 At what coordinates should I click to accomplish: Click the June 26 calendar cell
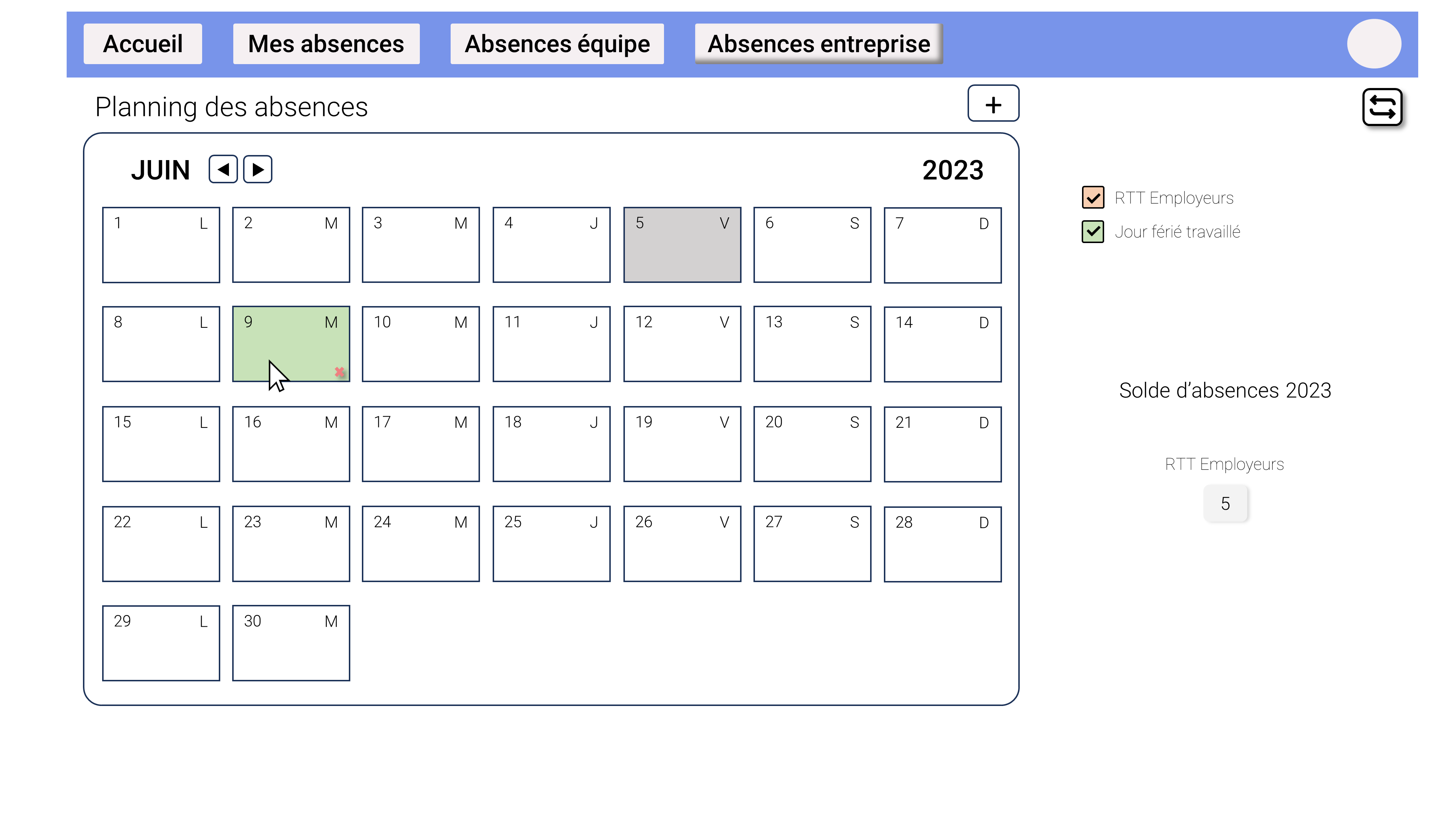coord(682,543)
